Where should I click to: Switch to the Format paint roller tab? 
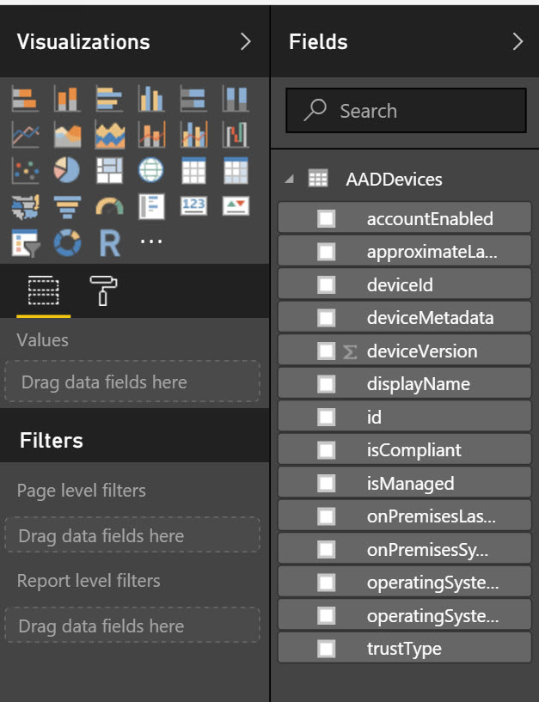click(103, 292)
